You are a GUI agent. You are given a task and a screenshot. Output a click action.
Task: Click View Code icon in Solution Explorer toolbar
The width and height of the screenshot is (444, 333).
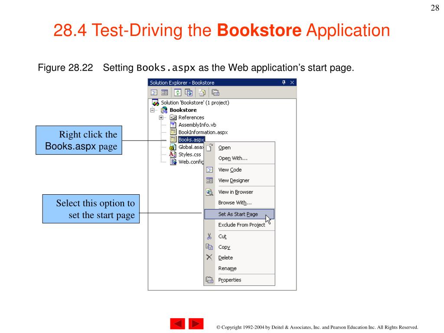pos(154,93)
